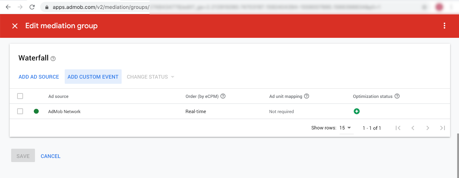
Task: Click the Not required mapping text
Action: click(282, 112)
